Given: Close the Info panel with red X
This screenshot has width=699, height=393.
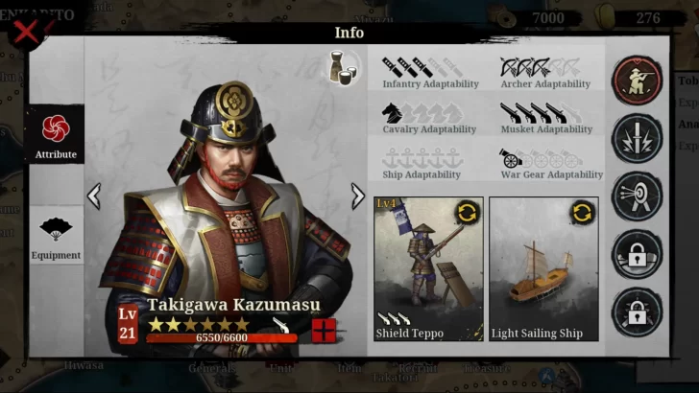Looking at the screenshot, I should (27, 33).
